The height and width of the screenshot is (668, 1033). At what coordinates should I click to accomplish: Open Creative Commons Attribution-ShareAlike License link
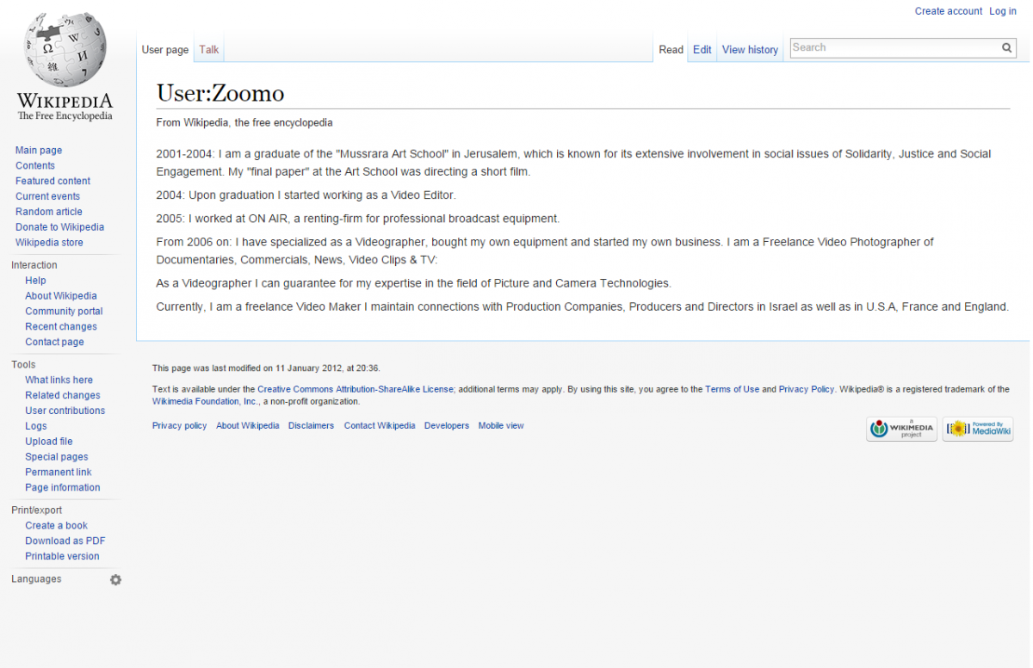point(356,390)
